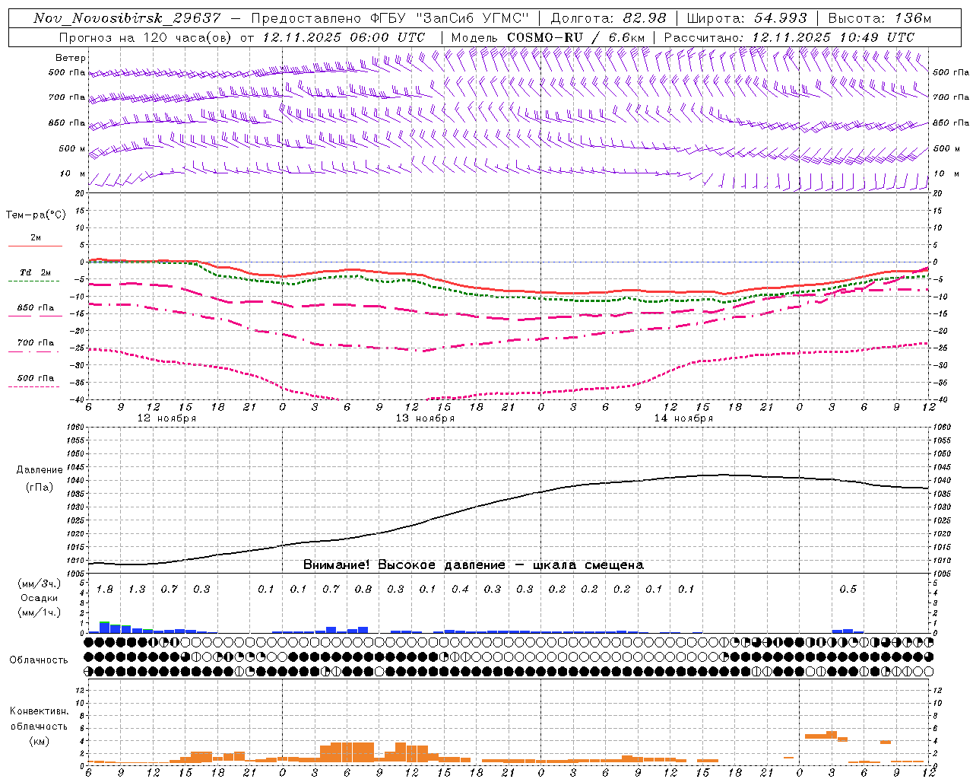This screenshot has width=973, height=779.
Task: Click the 10 м wind level label on right
Action: 946,173
